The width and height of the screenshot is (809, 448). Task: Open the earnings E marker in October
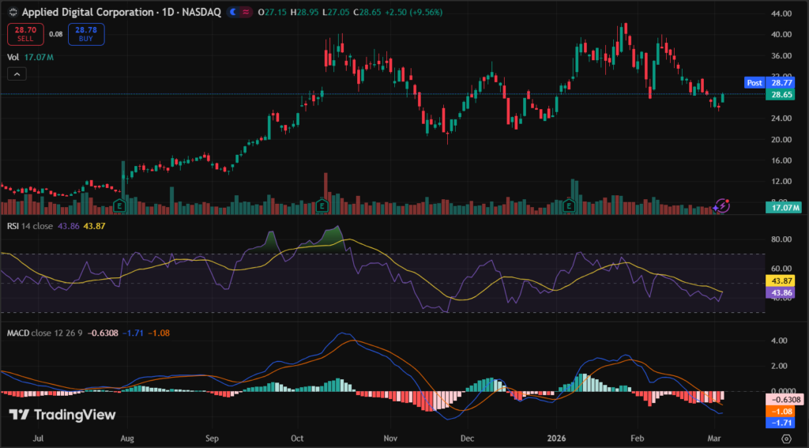[322, 205]
